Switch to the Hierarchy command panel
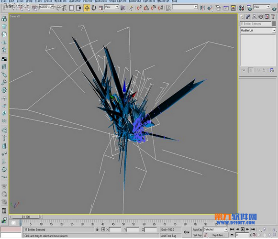The image size is (278, 239). (255, 17)
